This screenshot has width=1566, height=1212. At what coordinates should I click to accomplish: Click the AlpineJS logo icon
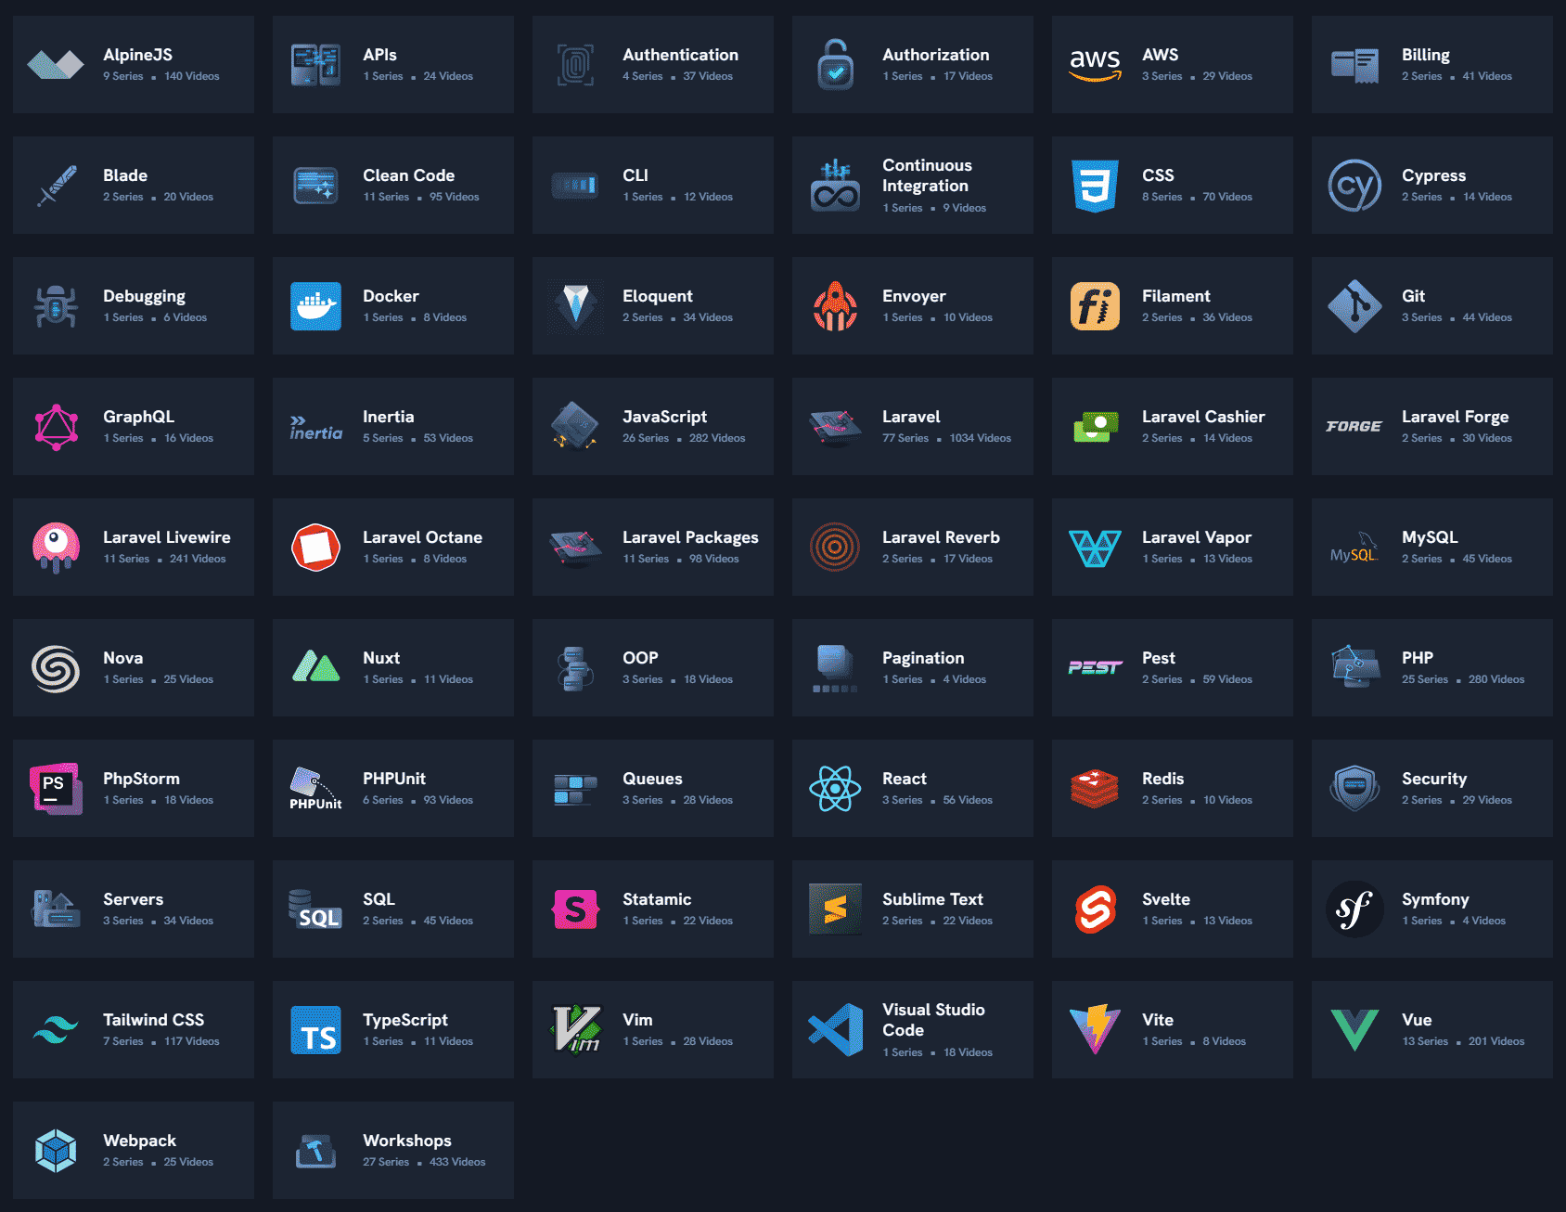[x=56, y=65]
